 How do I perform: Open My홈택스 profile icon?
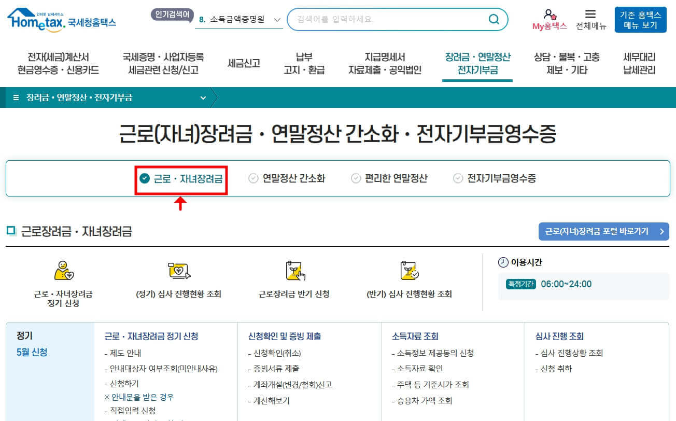[550, 19]
